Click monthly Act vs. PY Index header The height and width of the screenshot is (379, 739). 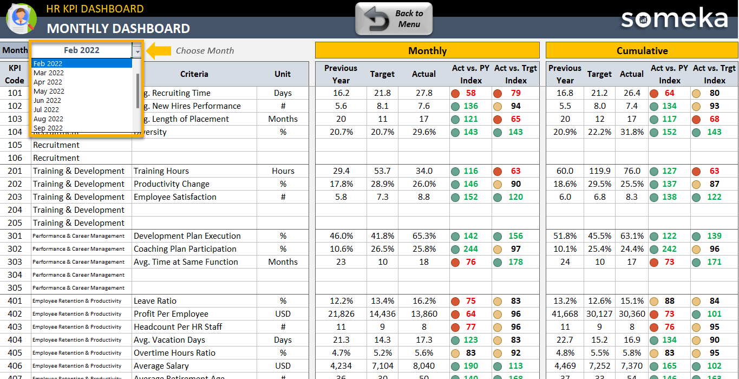tap(470, 74)
